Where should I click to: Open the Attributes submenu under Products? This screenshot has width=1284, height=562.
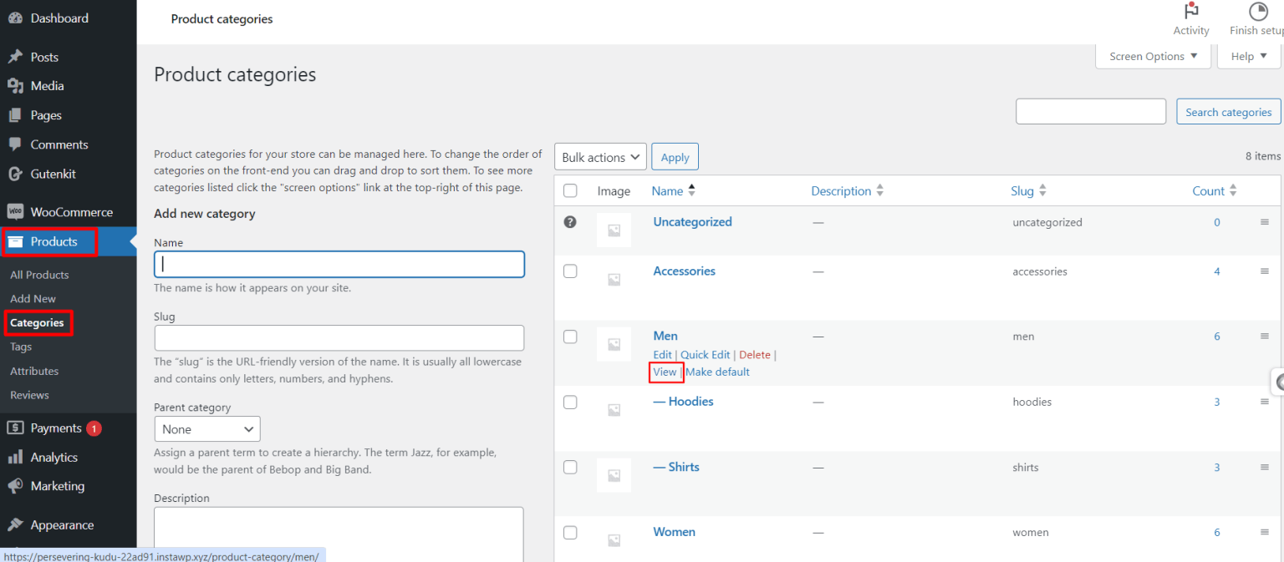[34, 371]
